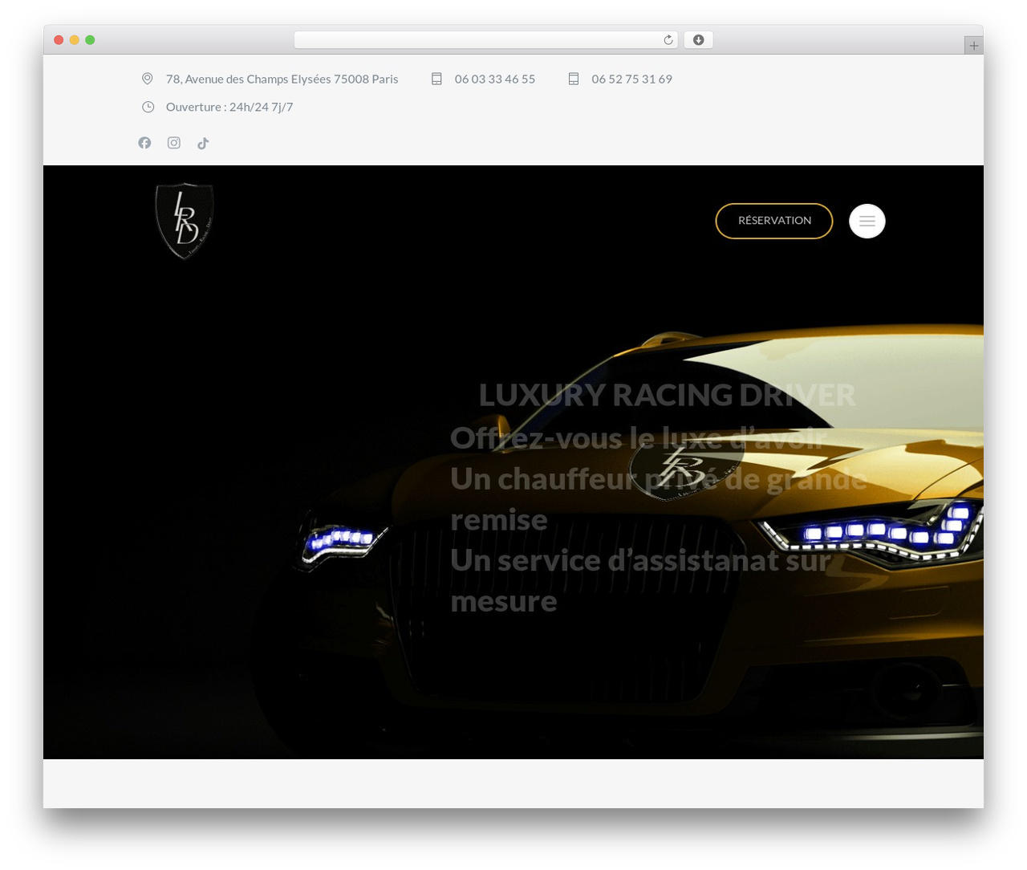
Task: Open the hamburger menu button
Action: click(867, 221)
